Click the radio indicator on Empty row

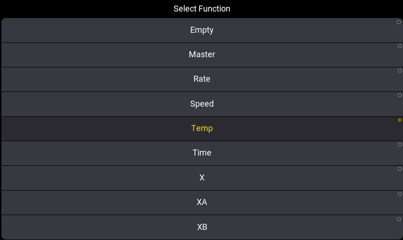click(399, 22)
